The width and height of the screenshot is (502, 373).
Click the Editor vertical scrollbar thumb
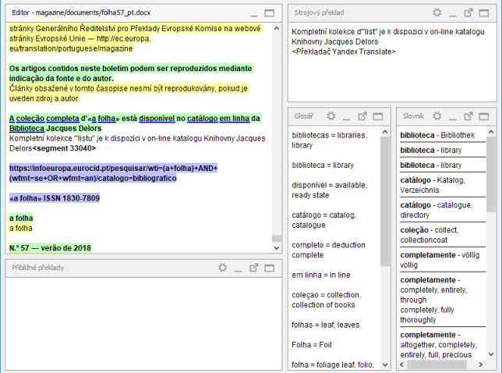click(277, 239)
